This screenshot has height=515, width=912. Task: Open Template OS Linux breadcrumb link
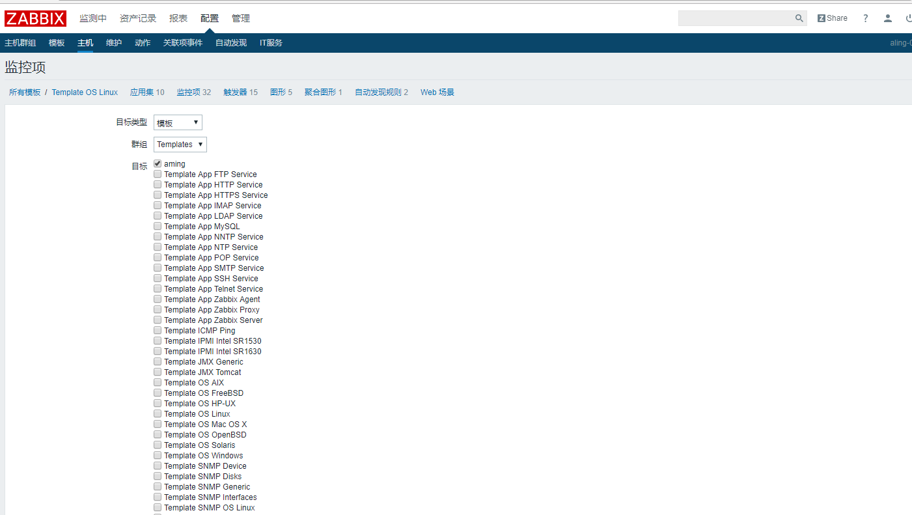pyautogui.click(x=85, y=92)
